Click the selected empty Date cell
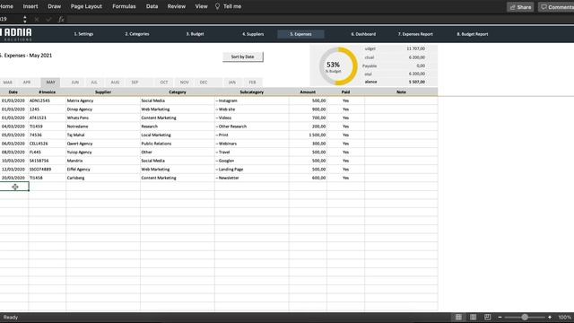Screen dimensions: 574x323 14,187
